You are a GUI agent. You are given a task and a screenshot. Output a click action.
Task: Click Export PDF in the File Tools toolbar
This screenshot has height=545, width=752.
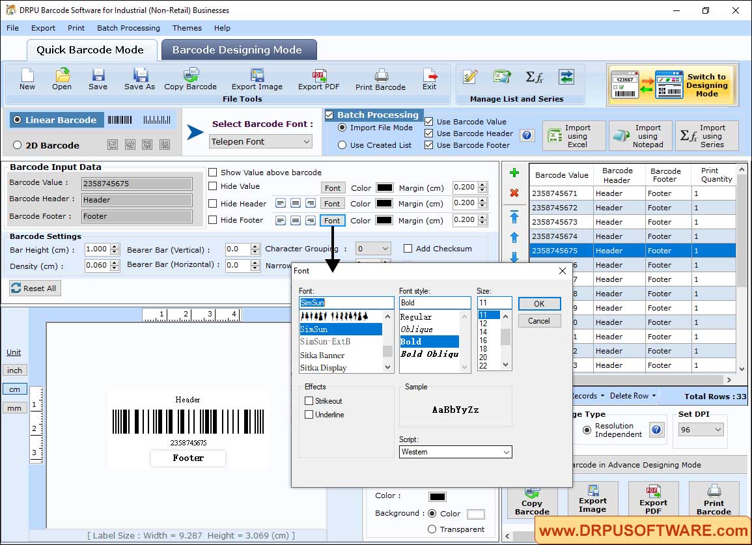(x=318, y=79)
